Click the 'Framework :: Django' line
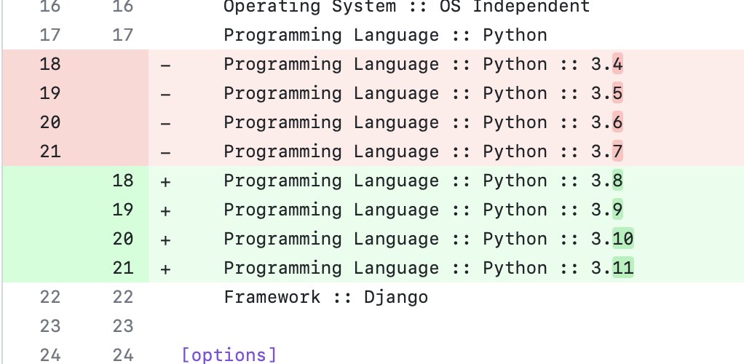This screenshot has height=364, width=744. click(x=326, y=297)
